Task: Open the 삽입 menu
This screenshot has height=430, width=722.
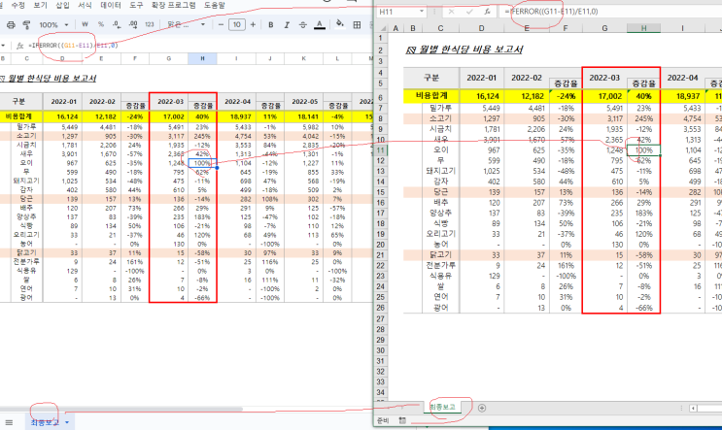Action: (x=62, y=5)
